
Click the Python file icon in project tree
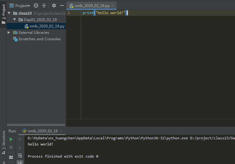point(27,26)
